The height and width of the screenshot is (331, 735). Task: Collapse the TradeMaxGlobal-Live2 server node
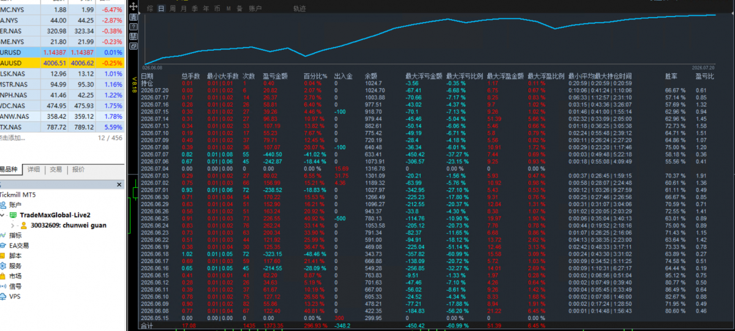coord(4,215)
